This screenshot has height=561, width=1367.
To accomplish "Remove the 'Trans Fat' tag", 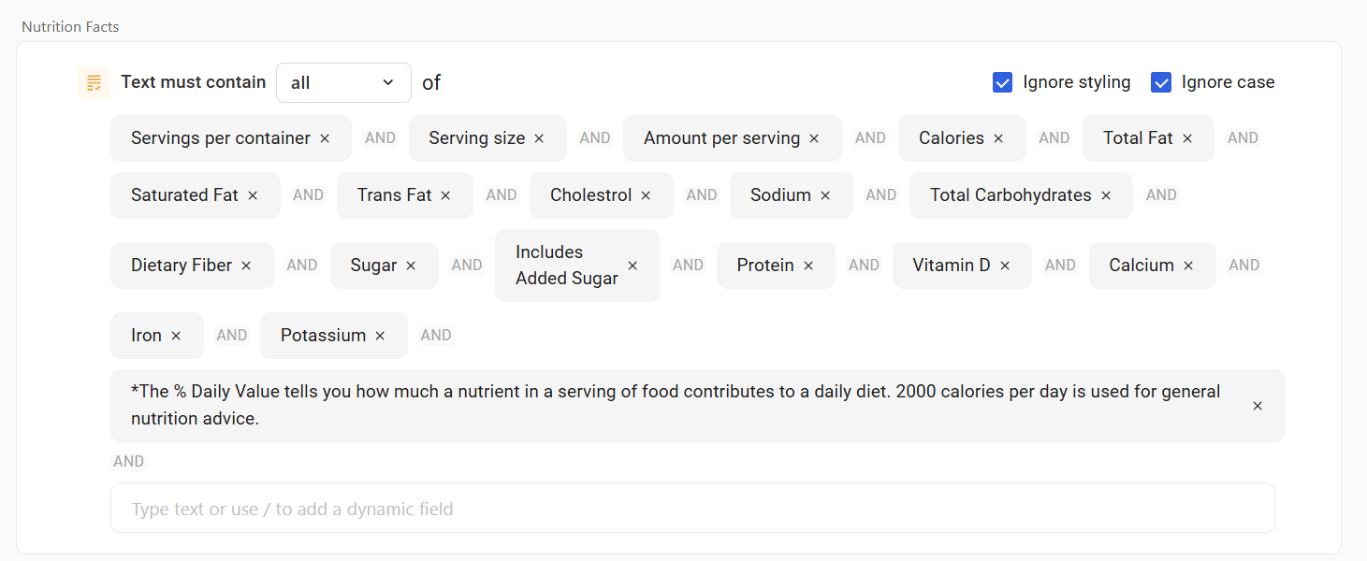I will point(445,195).
